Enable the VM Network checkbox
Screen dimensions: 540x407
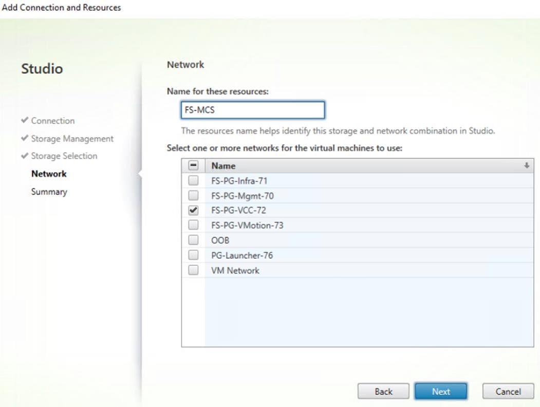click(x=193, y=270)
